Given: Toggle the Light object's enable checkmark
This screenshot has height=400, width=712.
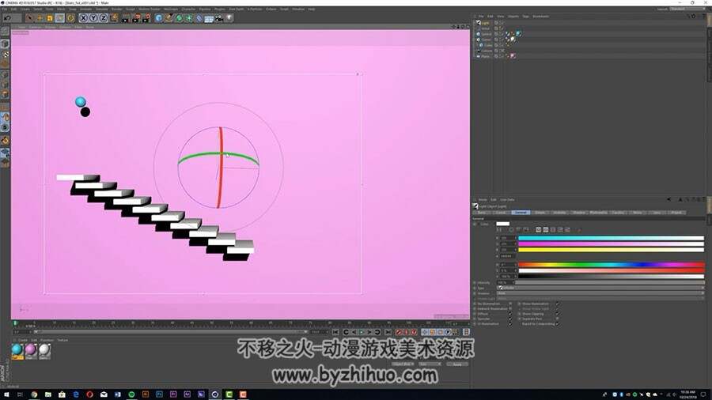Looking at the screenshot, I should tap(502, 23).
